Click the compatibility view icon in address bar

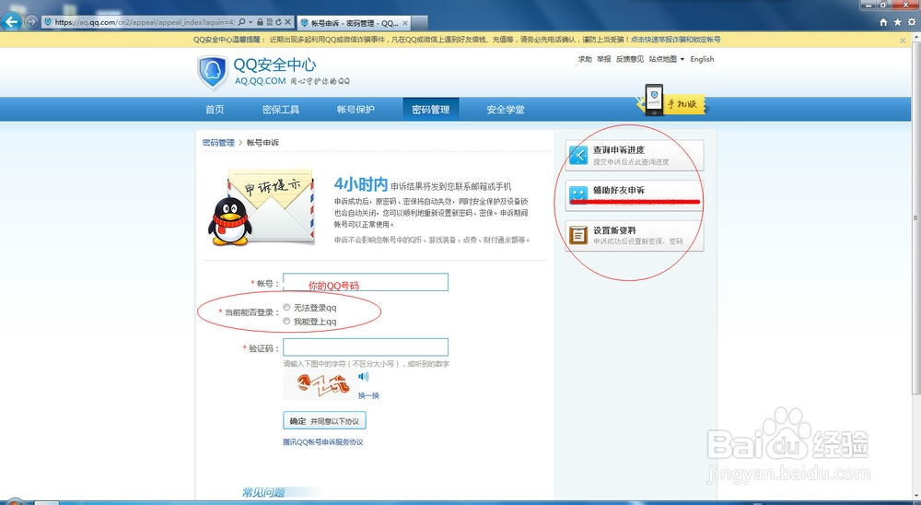(269, 22)
